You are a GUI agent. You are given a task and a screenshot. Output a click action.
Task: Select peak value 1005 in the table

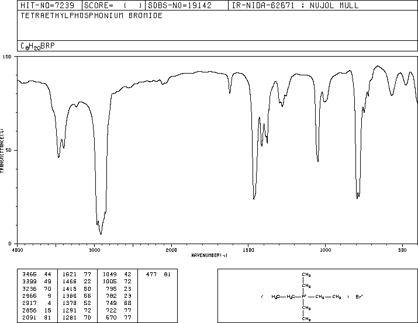(110, 282)
